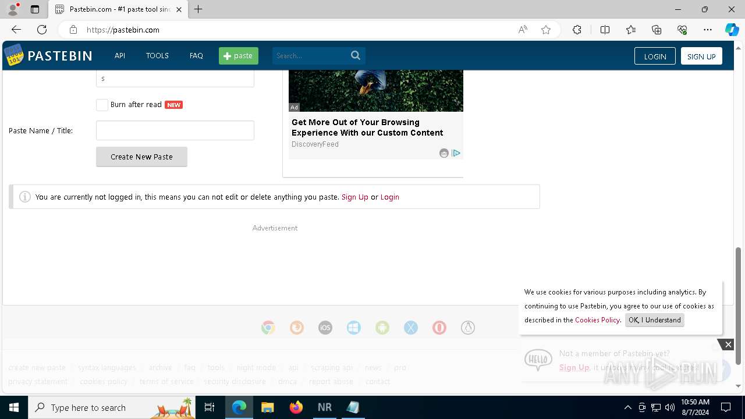This screenshot has height=419, width=745.
Task: Open the Extensions puzzle icon
Action: point(577,30)
